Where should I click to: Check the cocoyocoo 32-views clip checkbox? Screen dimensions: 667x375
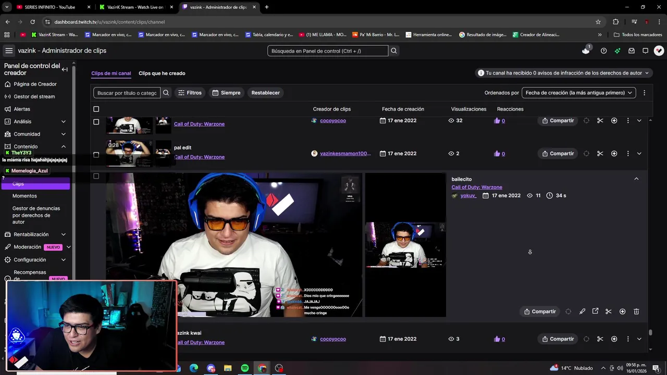point(96,122)
